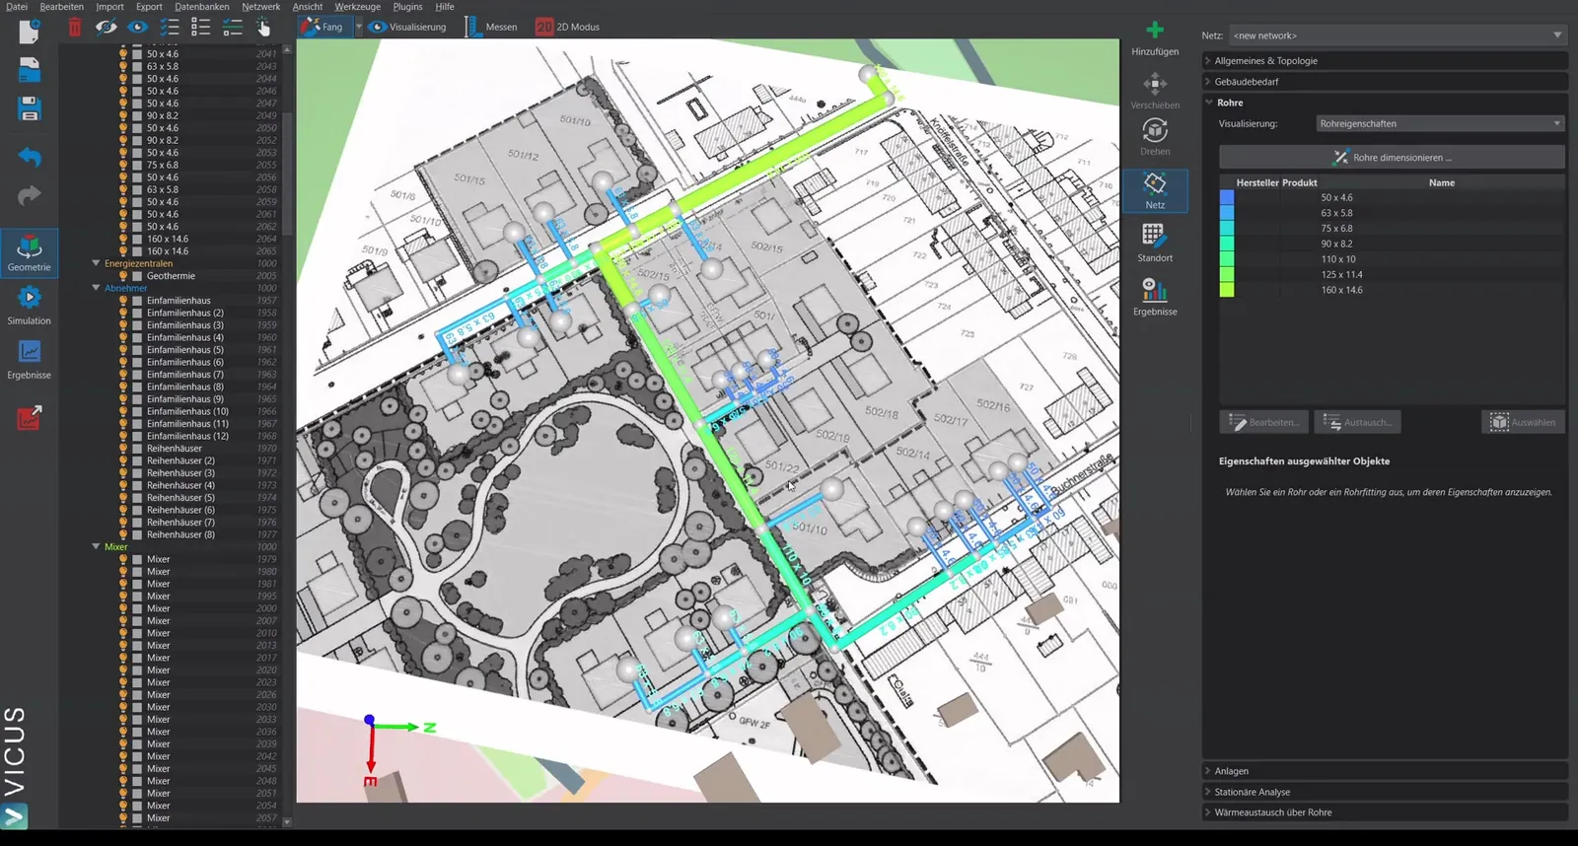Open the Netz network dropdown
1578x846 pixels.
[x=1397, y=35]
